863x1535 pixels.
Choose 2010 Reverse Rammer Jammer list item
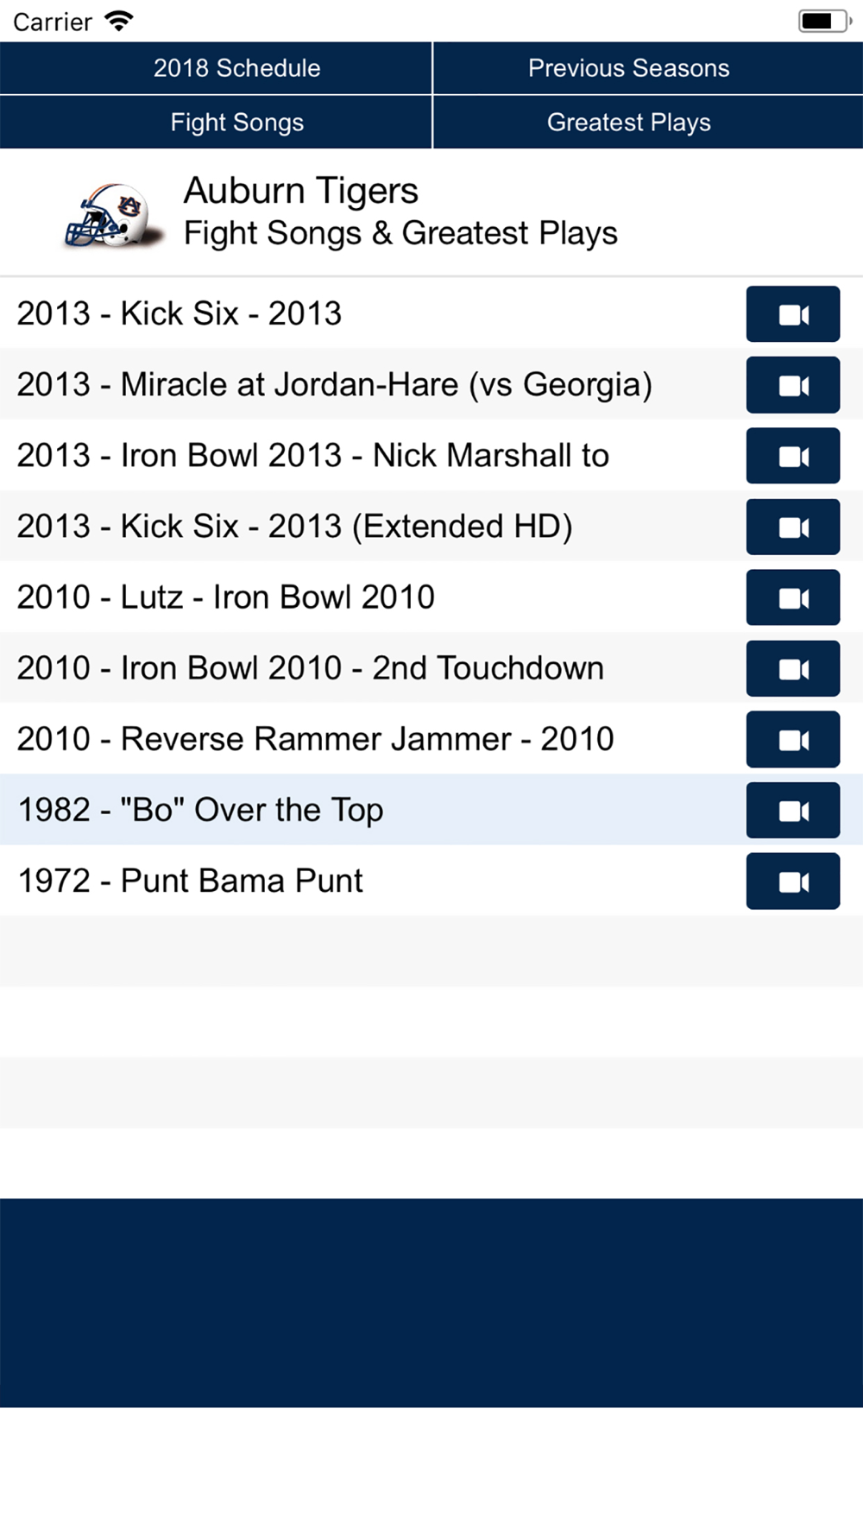pos(431,739)
